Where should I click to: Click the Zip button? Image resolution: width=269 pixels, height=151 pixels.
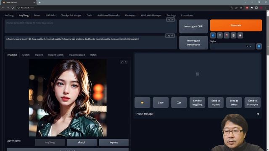[179, 102]
